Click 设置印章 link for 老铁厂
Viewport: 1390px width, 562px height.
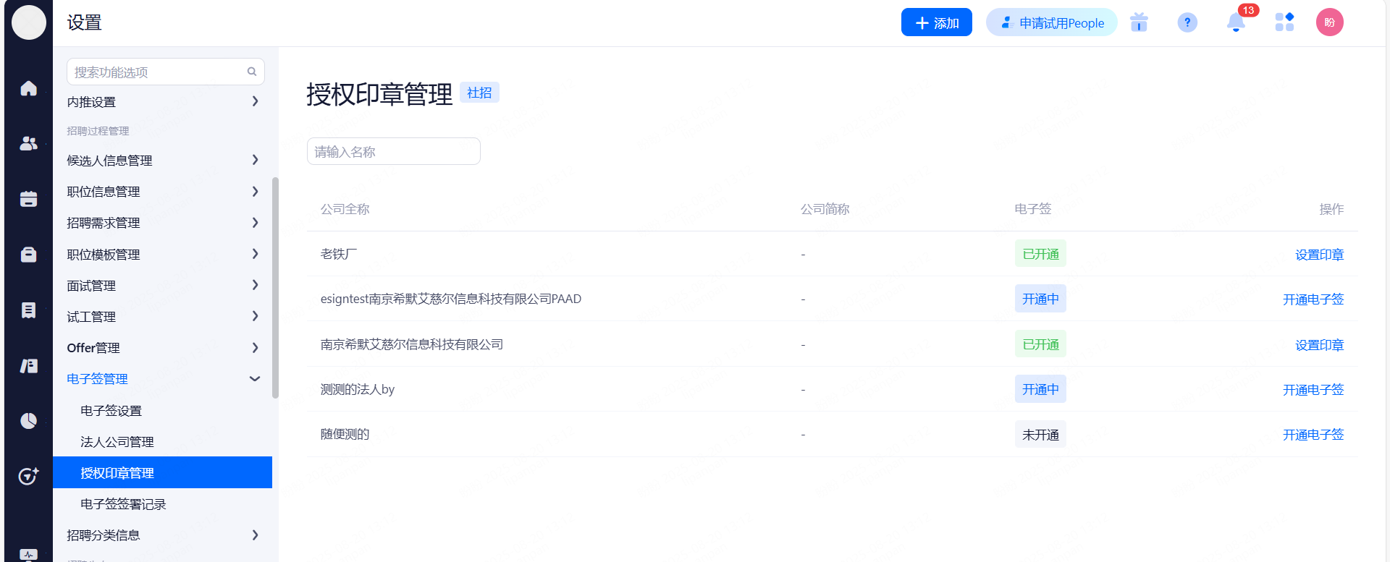pos(1319,255)
